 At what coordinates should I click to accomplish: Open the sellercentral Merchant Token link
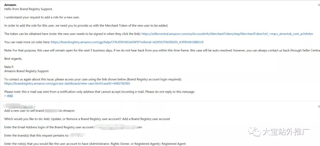point(227,34)
